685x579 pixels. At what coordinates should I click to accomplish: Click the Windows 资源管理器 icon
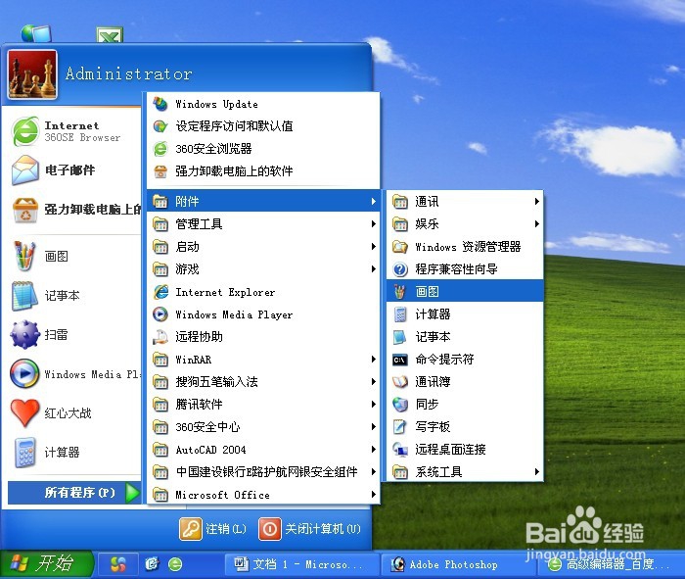399,247
